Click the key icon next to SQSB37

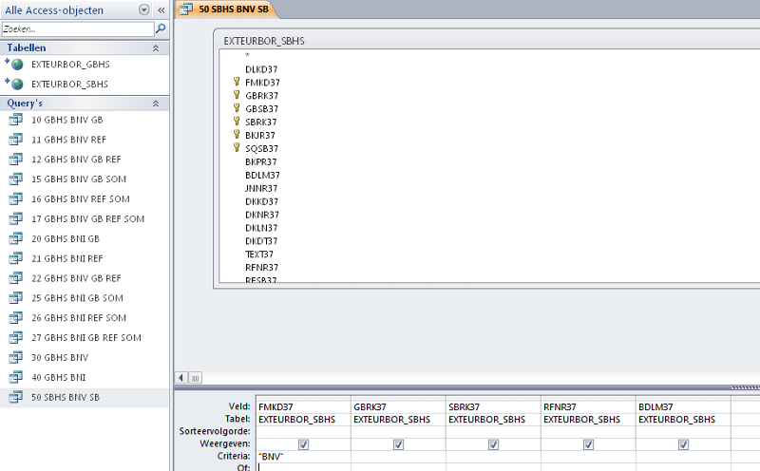237,147
